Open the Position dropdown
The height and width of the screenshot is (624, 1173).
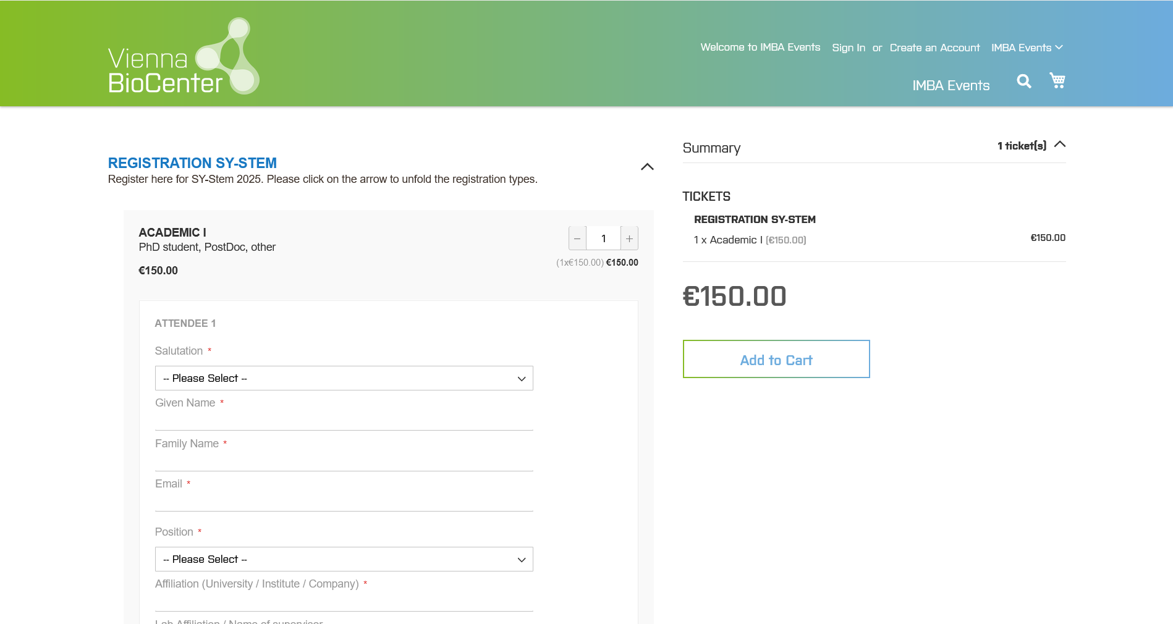344,559
